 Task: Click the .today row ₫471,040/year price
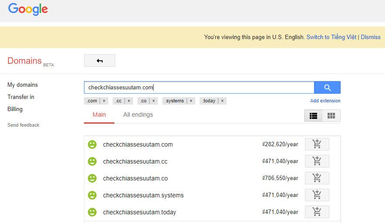tap(280, 212)
